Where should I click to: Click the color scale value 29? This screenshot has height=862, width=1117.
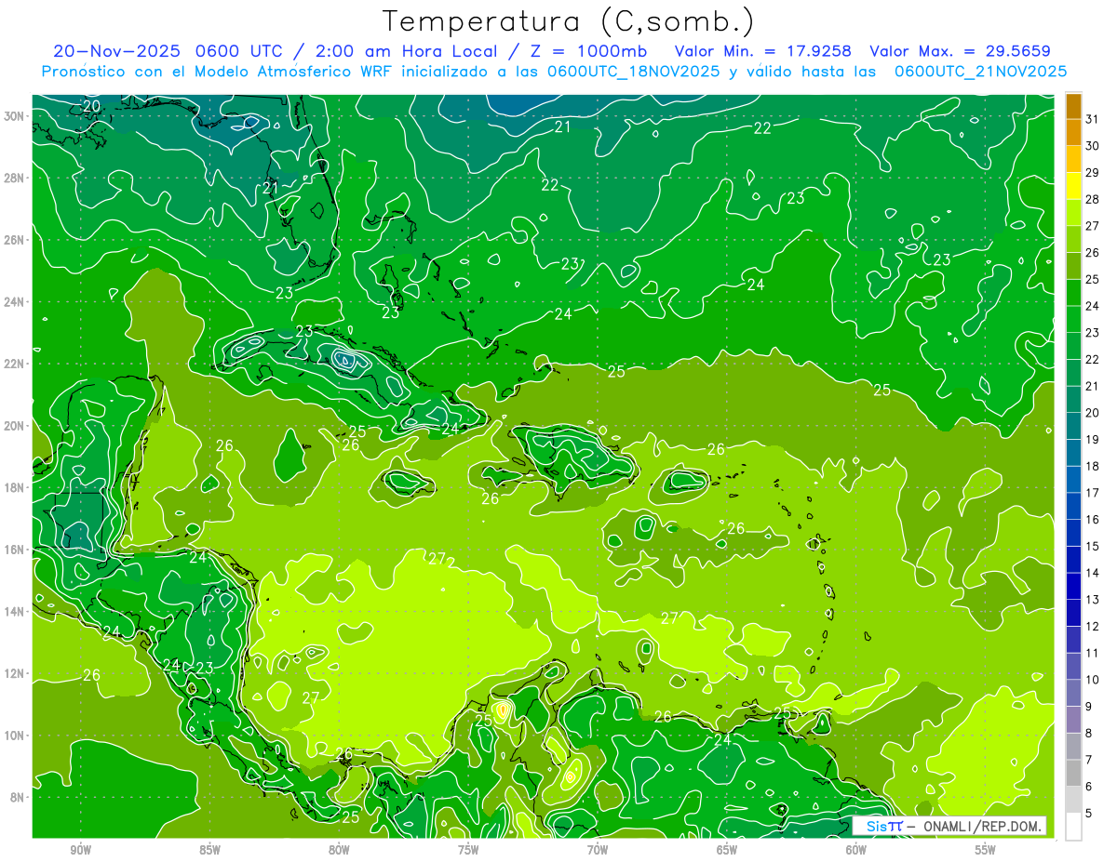click(x=1093, y=172)
